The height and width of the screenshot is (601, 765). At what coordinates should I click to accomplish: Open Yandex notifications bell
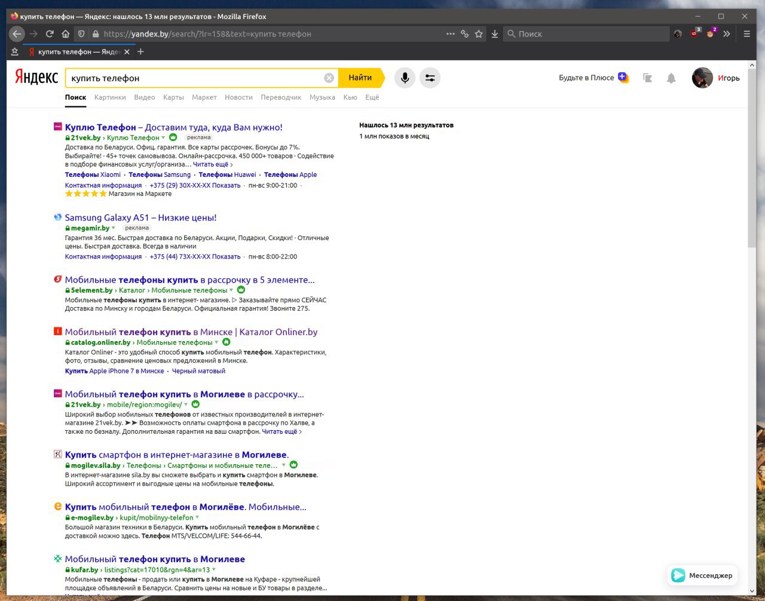pos(671,78)
